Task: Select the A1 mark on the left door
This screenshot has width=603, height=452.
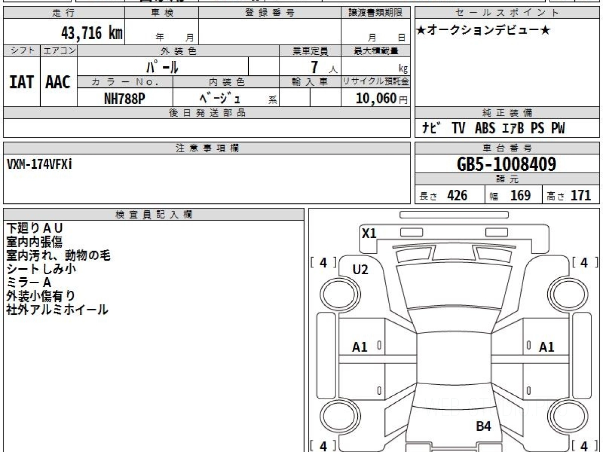Action: (x=360, y=347)
